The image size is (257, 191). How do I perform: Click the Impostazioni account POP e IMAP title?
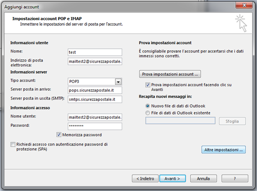[x=47, y=19]
